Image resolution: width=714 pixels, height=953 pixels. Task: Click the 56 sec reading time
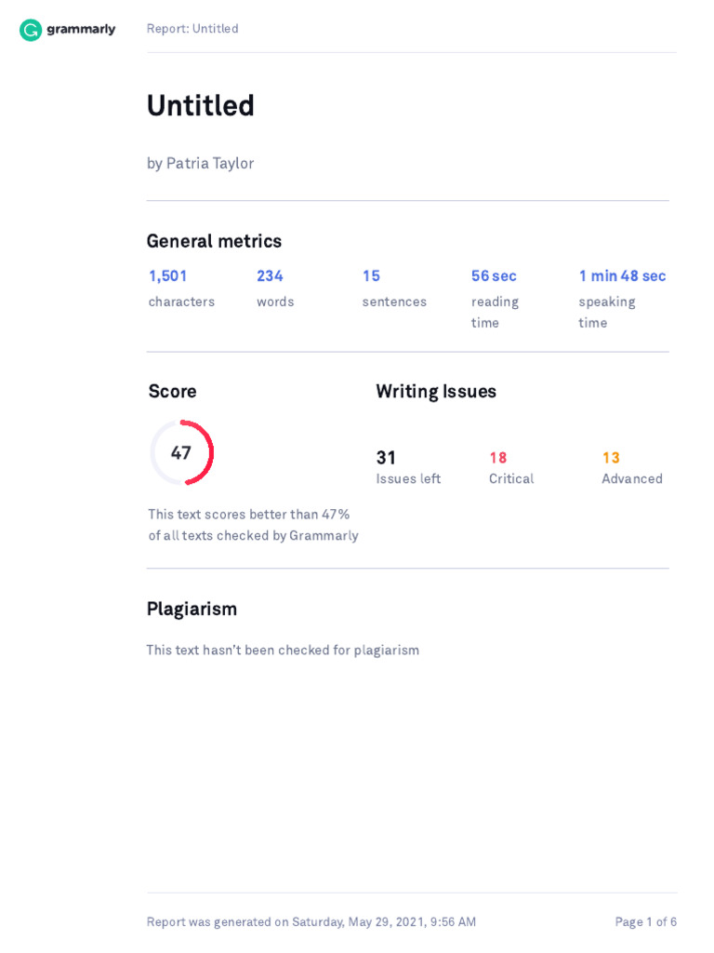495,275
